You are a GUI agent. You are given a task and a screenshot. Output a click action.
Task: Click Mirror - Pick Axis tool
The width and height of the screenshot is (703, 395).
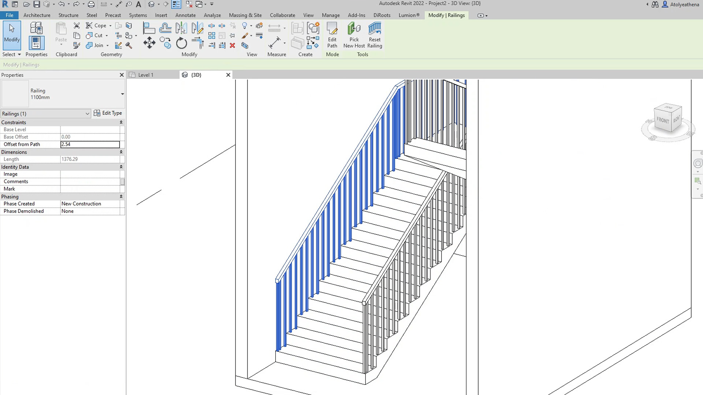pyautogui.click(x=181, y=28)
